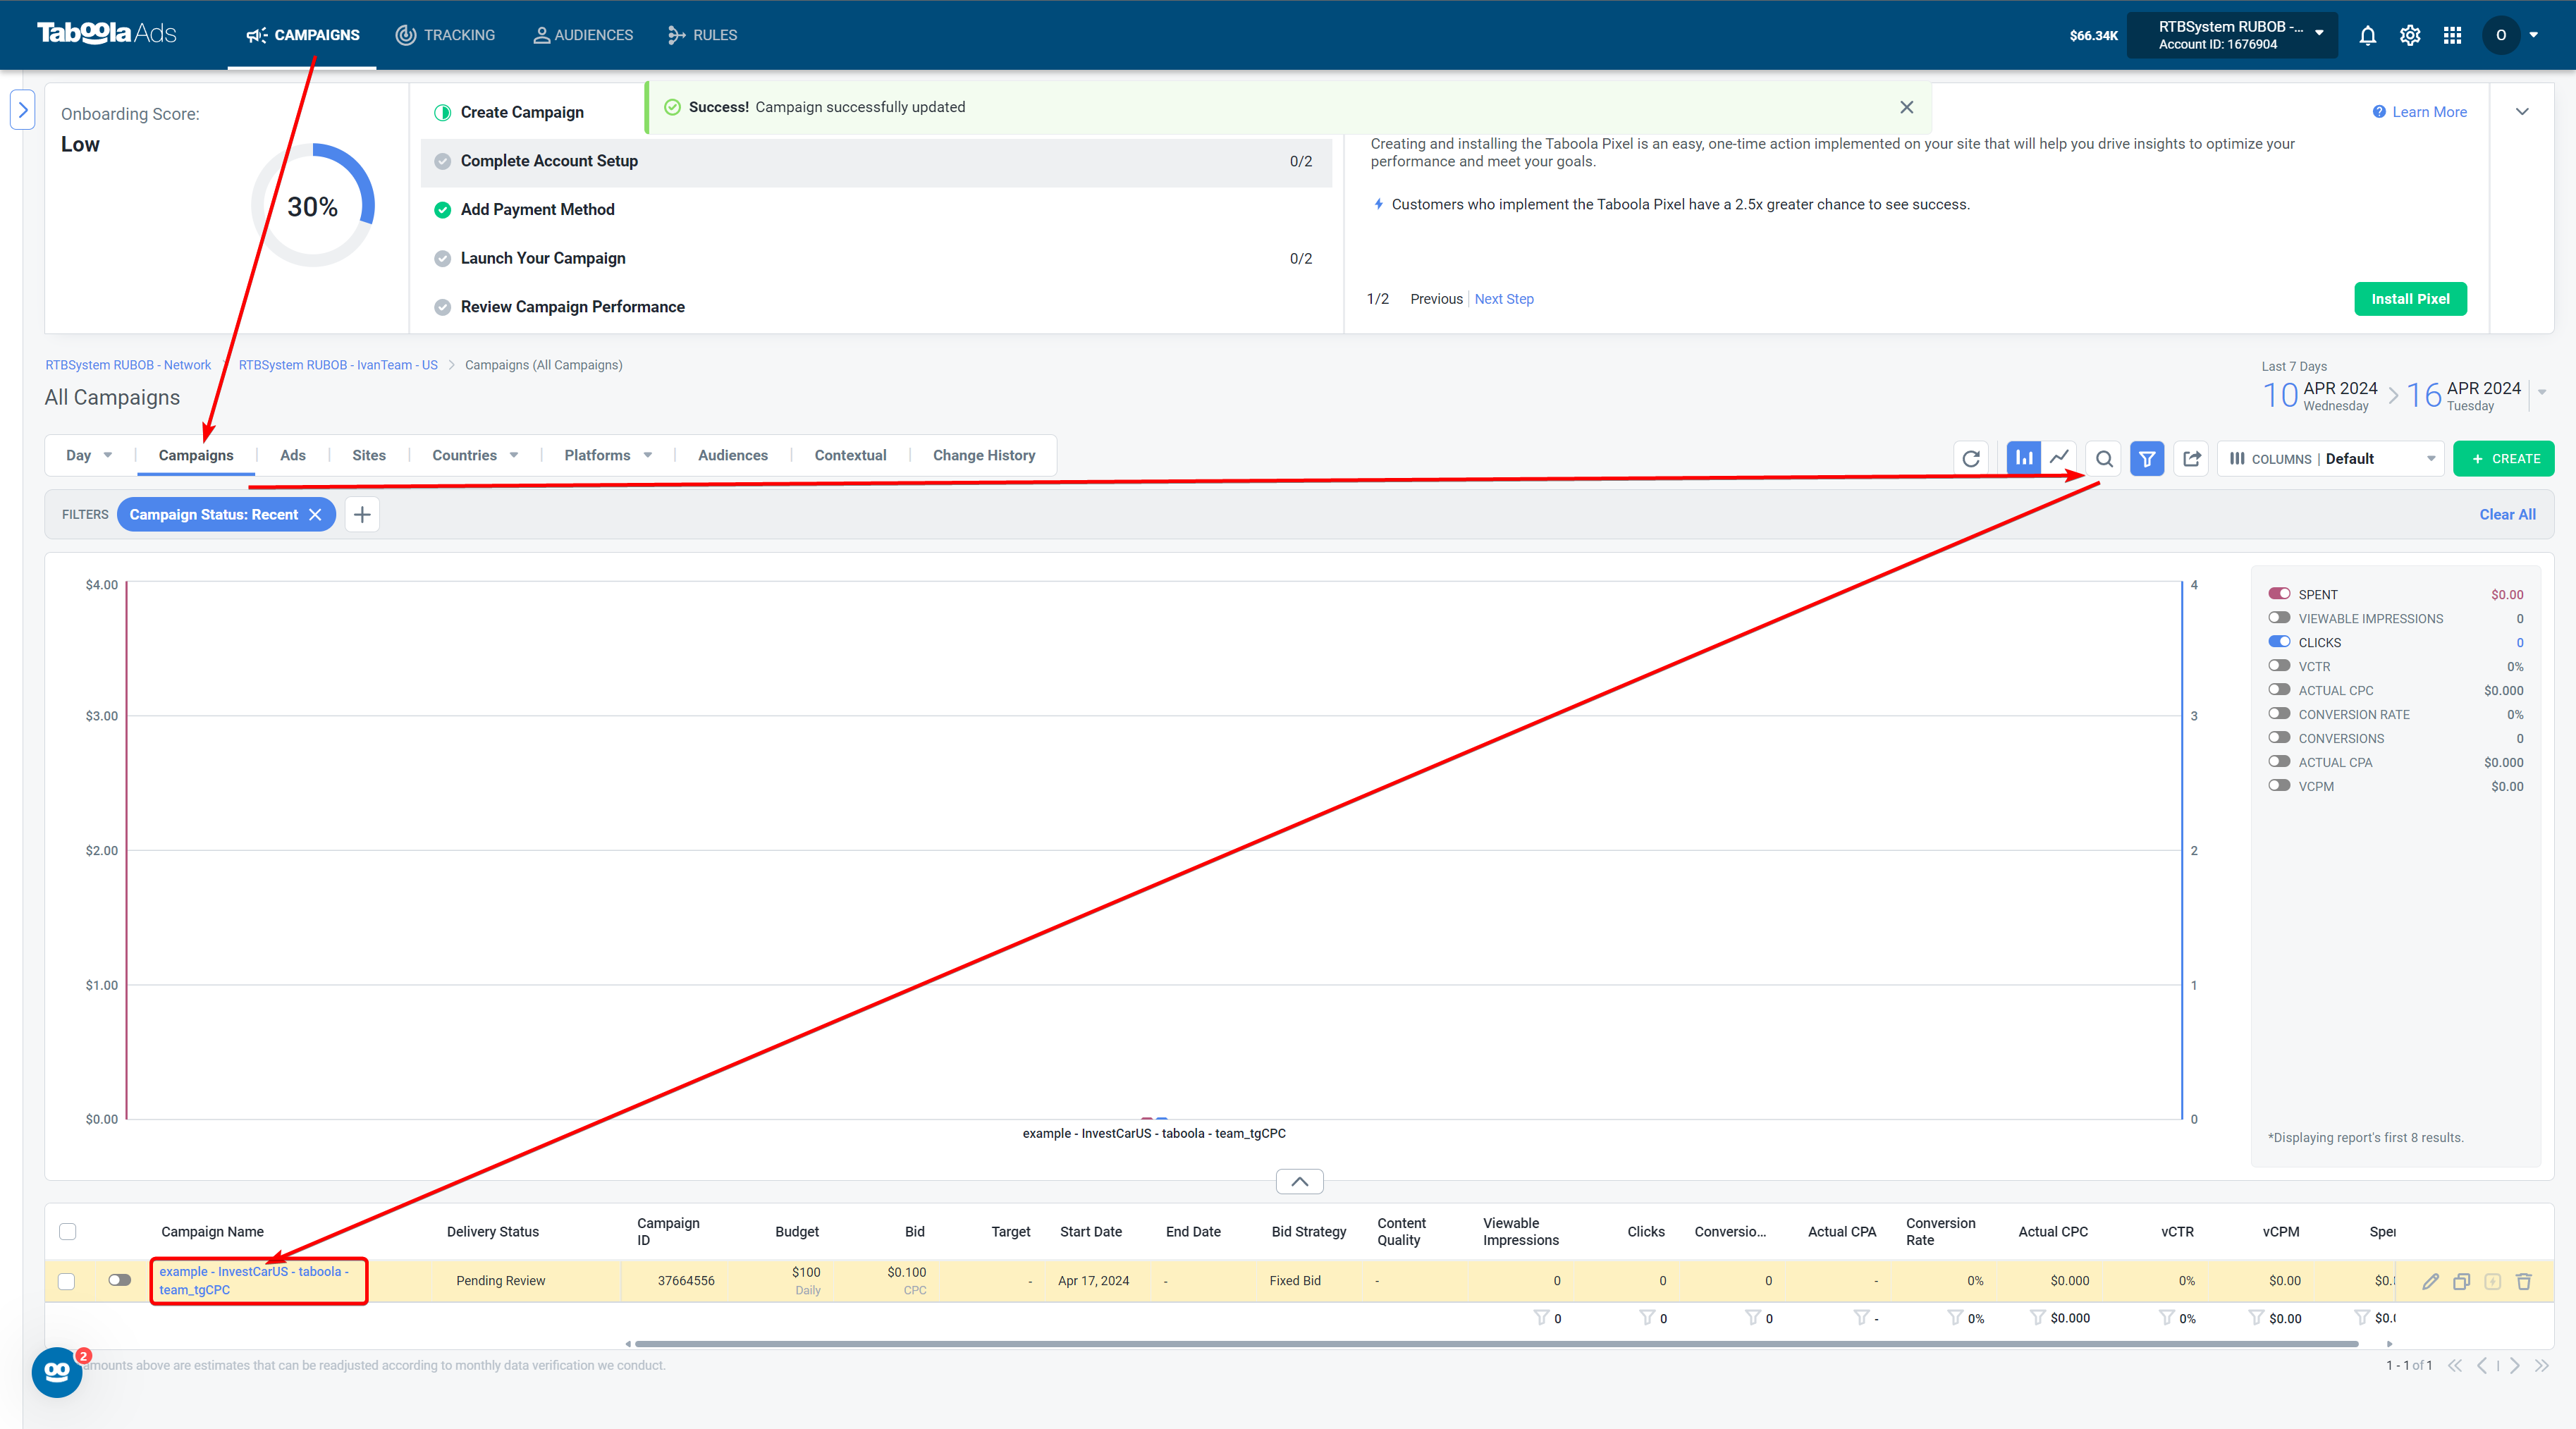This screenshot has height=1429, width=2576.
Task: Click the horizontal table scrollbar
Action: [x=1497, y=1344]
